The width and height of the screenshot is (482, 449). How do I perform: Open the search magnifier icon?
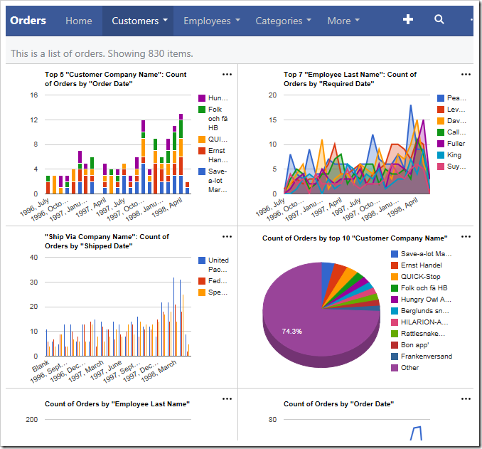click(x=439, y=19)
